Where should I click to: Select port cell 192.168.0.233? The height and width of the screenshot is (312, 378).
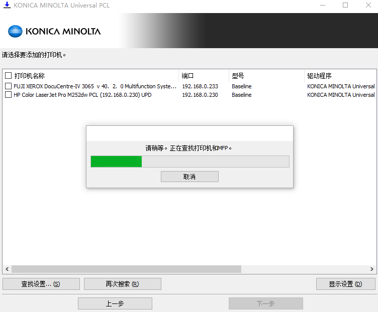click(200, 86)
